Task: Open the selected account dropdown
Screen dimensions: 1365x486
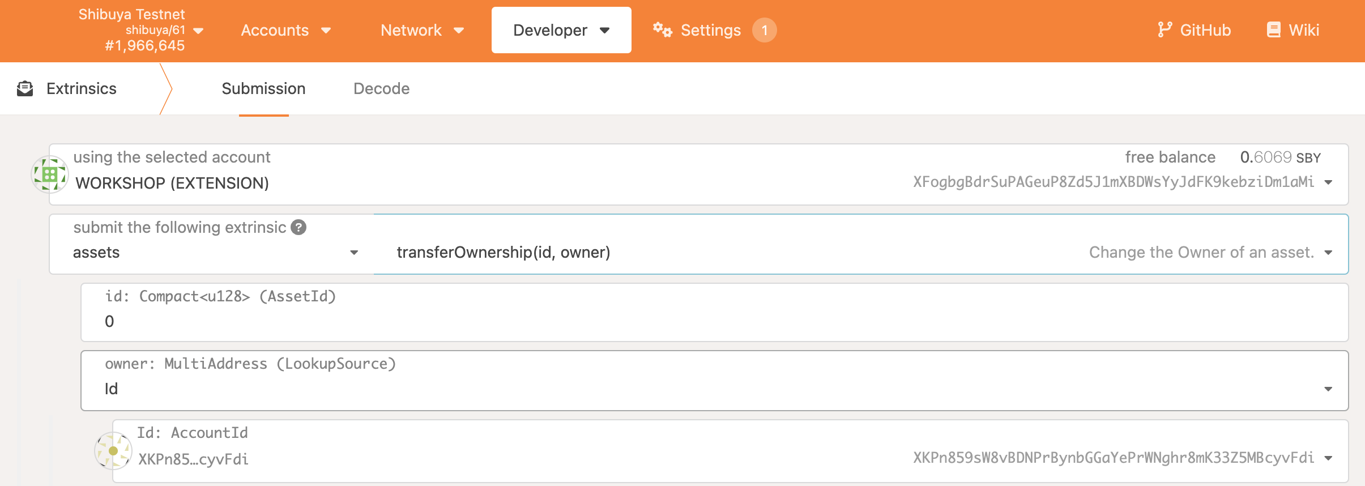Action: (x=1328, y=182)
